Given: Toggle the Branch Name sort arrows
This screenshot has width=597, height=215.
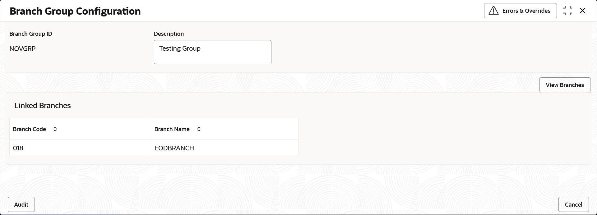Looking at the screenshot, I should pos(199,129).
